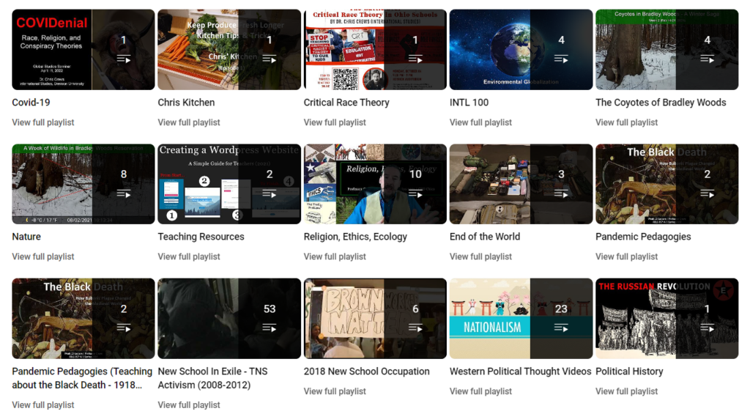Click View full playlist under End of the World
The image size is (750, 414).
click(480, 256)
